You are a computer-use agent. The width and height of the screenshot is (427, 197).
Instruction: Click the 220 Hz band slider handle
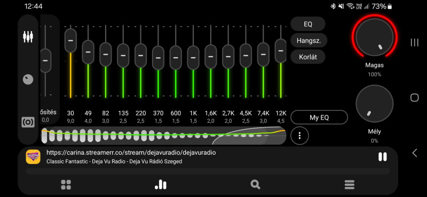click(140, 56)
